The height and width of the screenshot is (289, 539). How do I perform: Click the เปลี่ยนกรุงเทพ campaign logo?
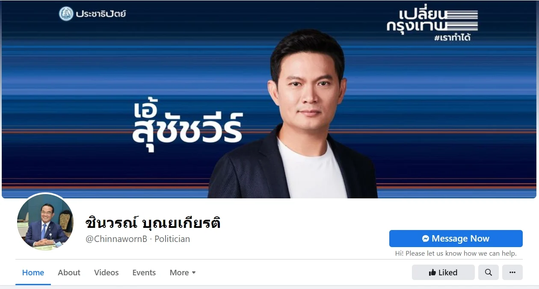coord(432,21)
